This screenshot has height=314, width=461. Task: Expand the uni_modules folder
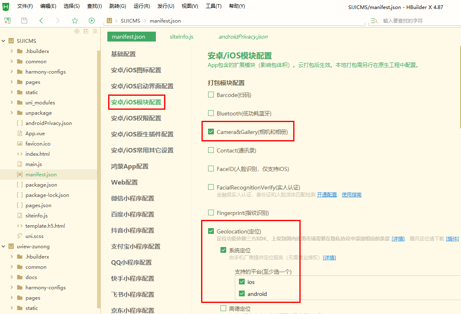click(x=12, y=102)
